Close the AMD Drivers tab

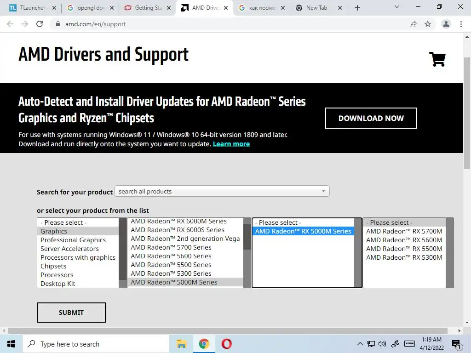(226, 8)
